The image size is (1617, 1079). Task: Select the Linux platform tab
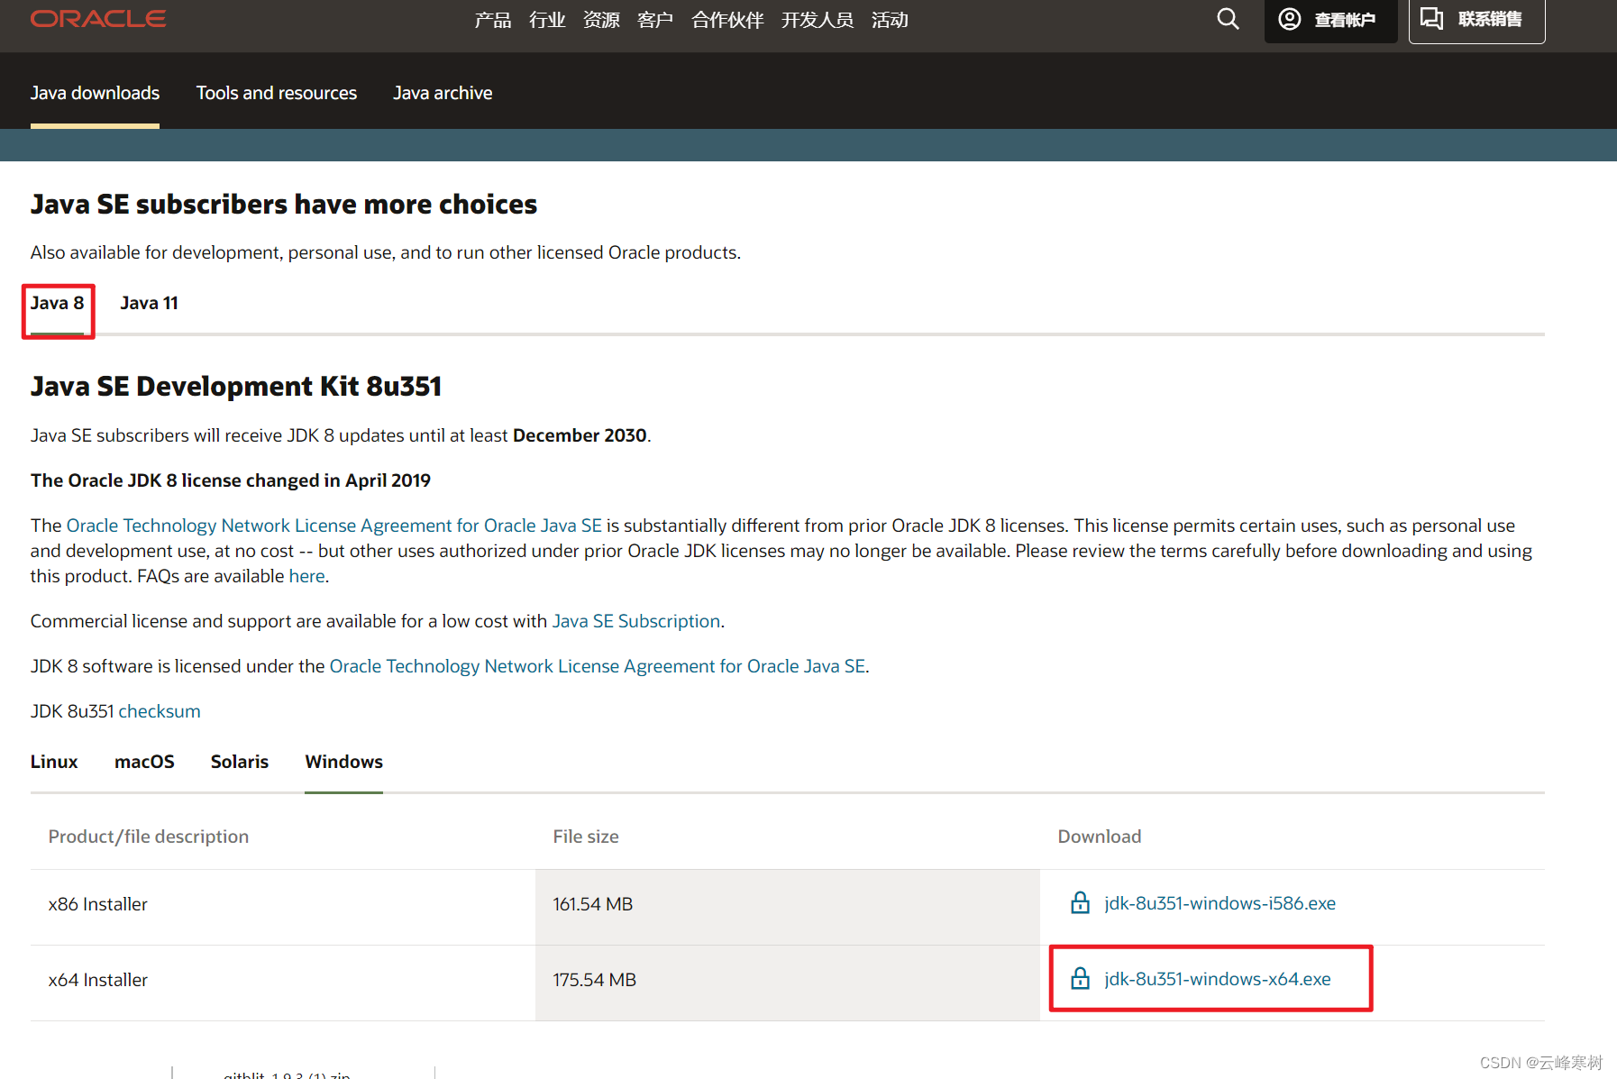[x=54, y=762]
